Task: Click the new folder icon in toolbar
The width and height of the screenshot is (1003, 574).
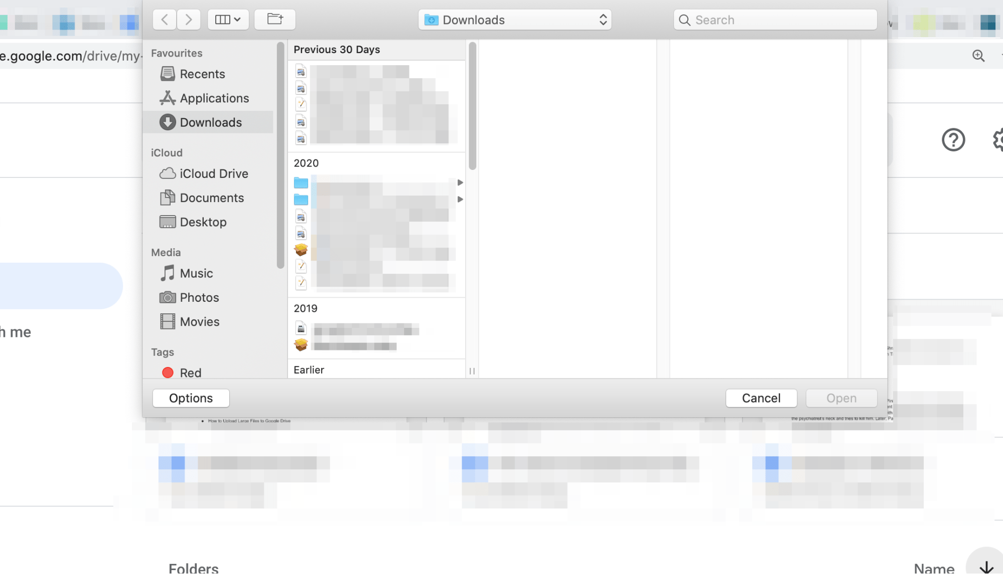Action: tap(275, 19)
